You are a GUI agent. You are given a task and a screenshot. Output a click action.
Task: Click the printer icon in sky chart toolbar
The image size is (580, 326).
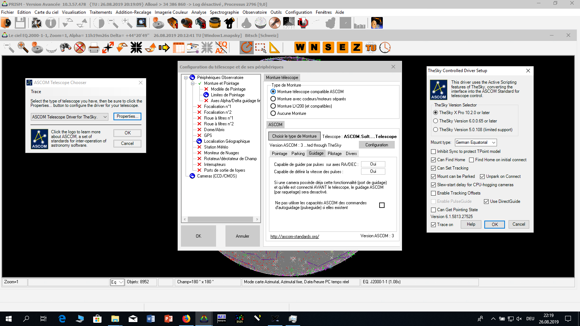pos(94,47)
